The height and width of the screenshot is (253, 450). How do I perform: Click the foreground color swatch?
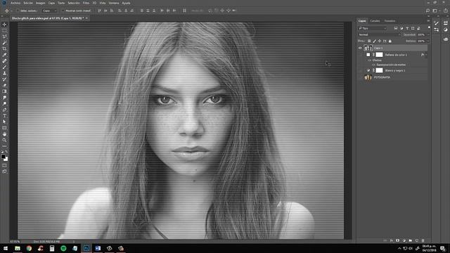click(x=3, y=157)
